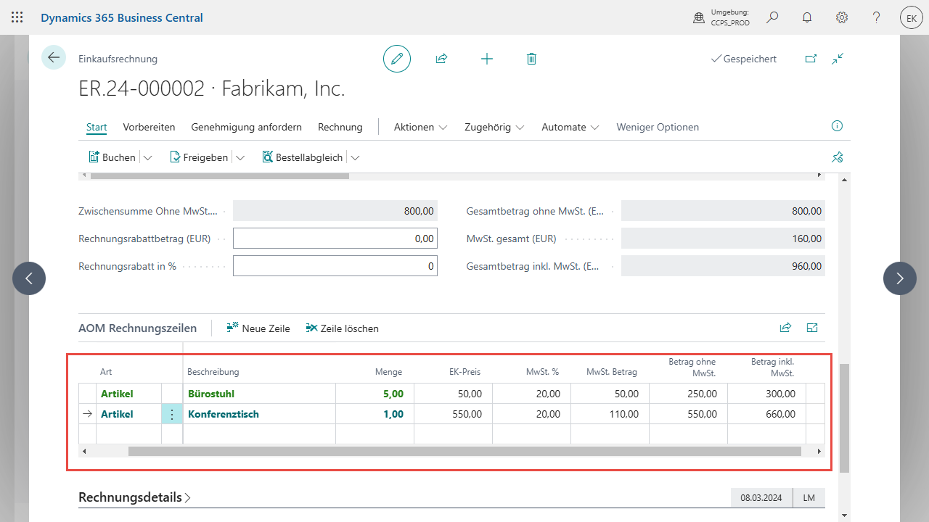Click the Bestellabgleich button
The width and height of the screenshot is (929, 522).
coord(301,157)
